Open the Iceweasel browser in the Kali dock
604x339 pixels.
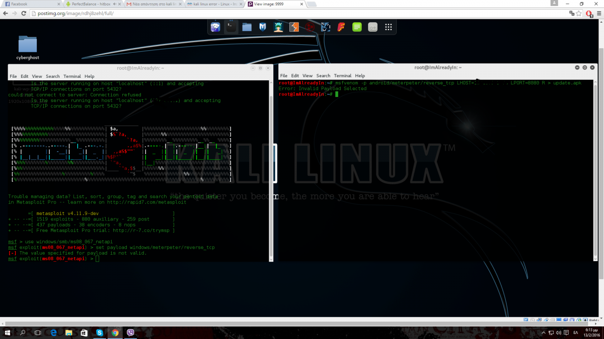coord(215,27)
